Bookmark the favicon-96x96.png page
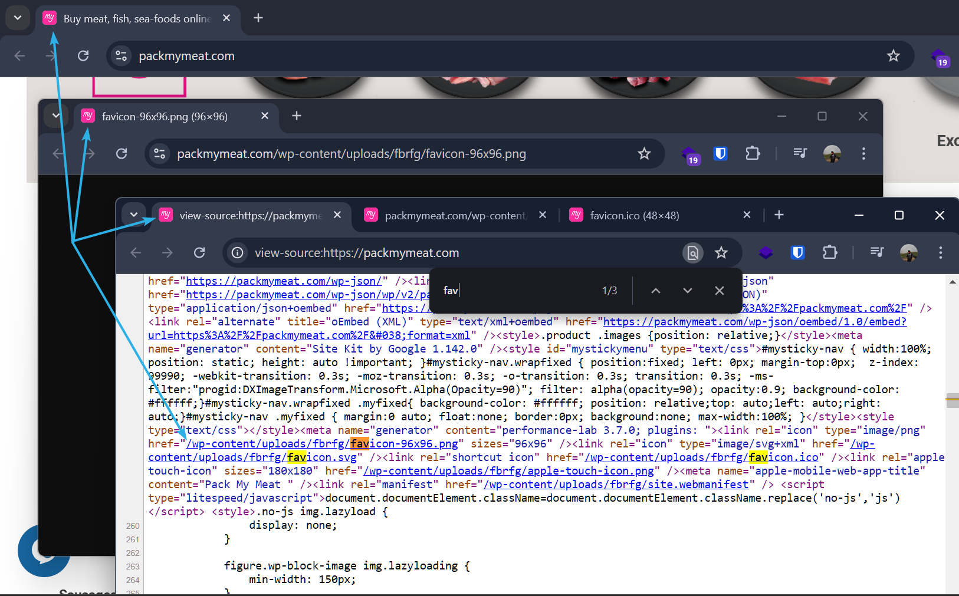Viewport: 959px width, 596px height. tap(644, 153)
